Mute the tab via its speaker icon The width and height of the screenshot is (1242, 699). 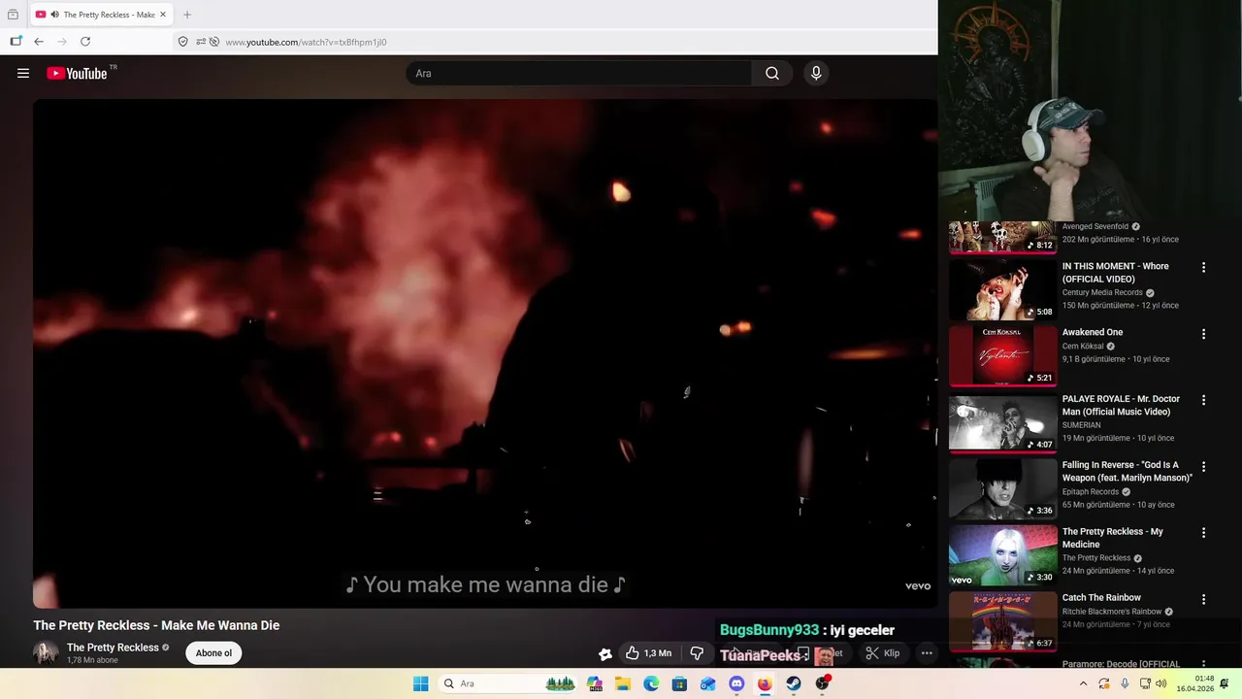click(54, 15)
